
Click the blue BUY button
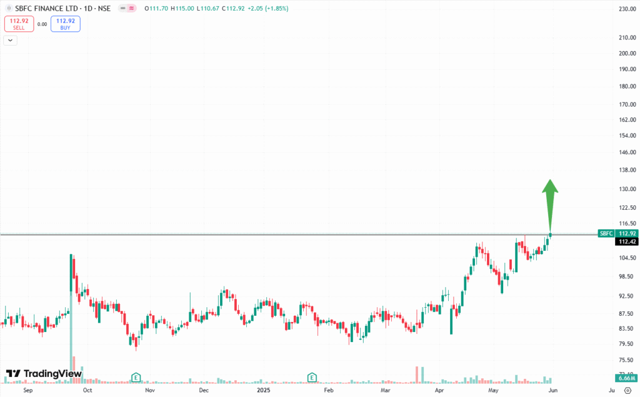point(65,24)
